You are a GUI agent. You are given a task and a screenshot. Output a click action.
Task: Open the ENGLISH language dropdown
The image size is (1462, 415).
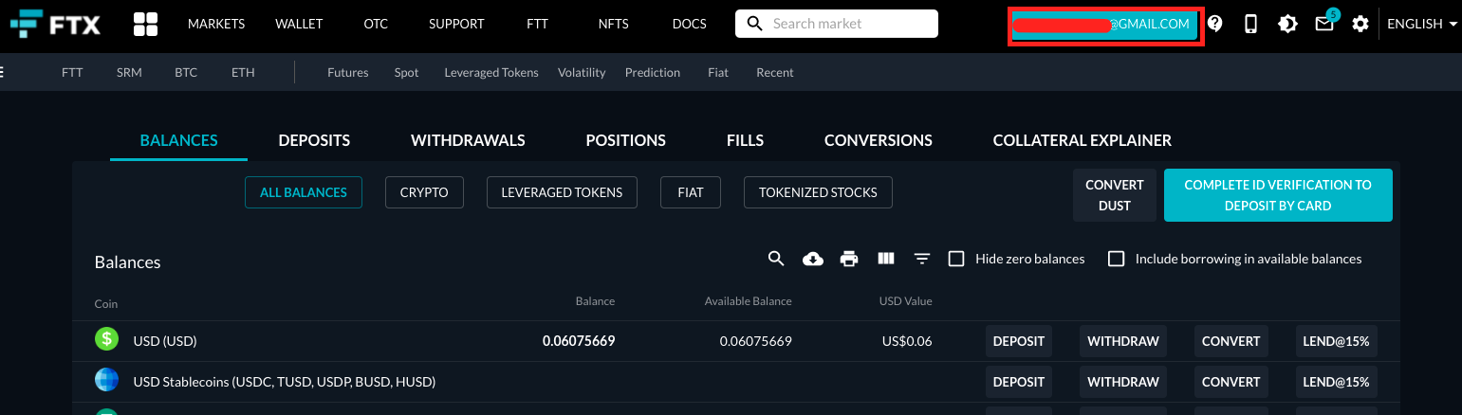1422,24
